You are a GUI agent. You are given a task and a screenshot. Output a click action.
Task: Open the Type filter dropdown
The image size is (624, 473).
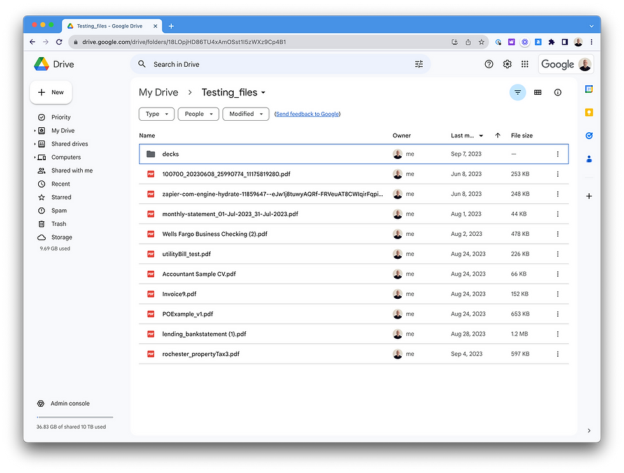pos(157,114)
